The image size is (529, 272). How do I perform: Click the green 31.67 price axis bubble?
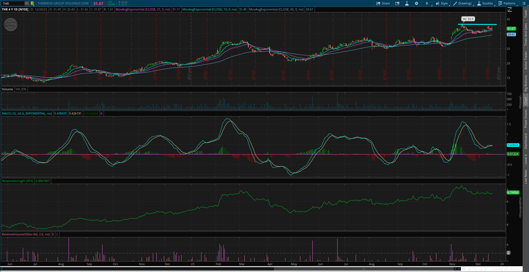click(511, 29)
